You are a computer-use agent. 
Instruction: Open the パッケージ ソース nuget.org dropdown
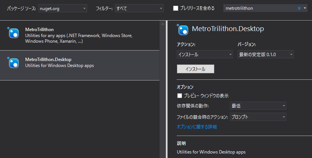tap(63, 8)
